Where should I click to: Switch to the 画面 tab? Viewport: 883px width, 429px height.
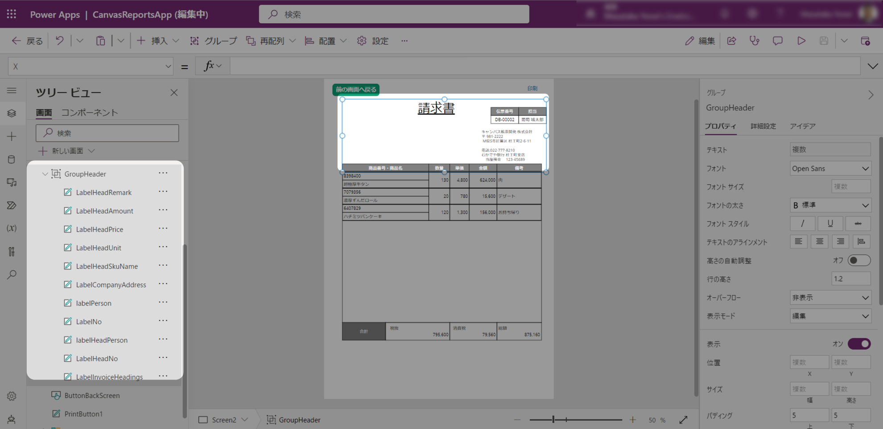pos(44,113)
